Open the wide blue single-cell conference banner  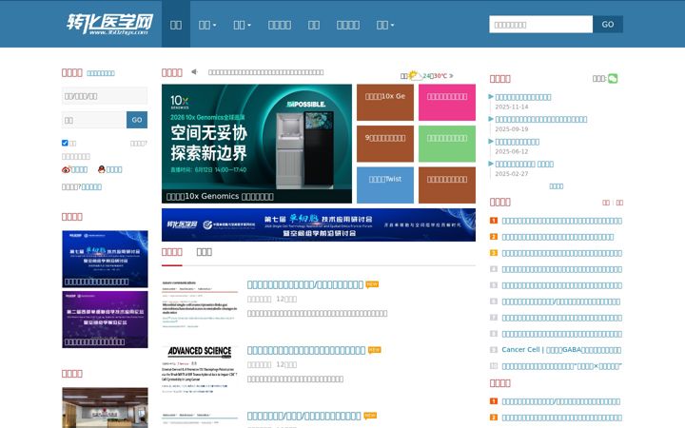click(x=319, y=224)
